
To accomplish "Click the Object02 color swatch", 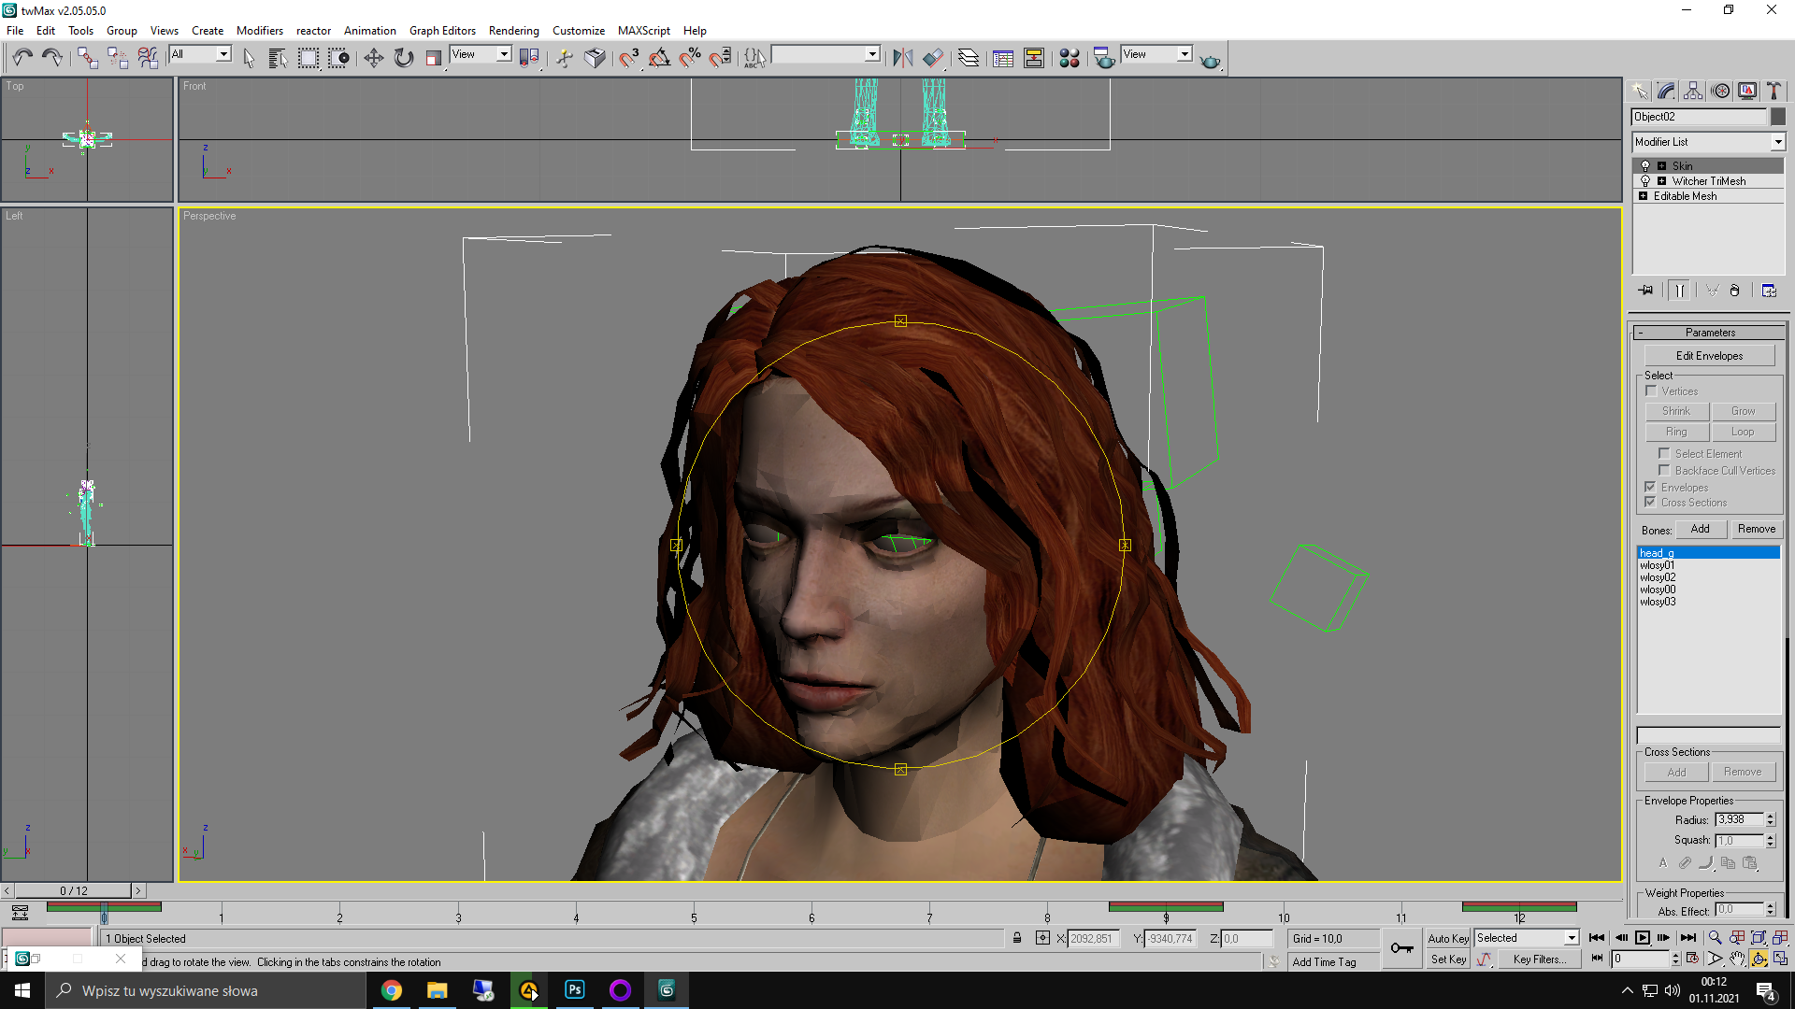I will click(x=1778, y=117).
